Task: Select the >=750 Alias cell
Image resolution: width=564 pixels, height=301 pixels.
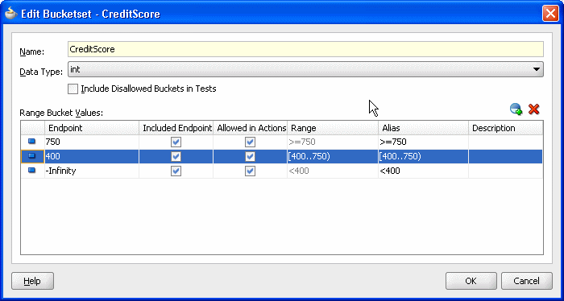Action: pyautogui.click(x=423, y=142)
